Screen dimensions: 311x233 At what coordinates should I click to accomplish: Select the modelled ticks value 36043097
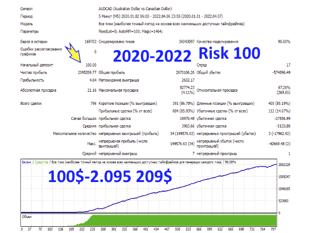click(x=187, y=42)
